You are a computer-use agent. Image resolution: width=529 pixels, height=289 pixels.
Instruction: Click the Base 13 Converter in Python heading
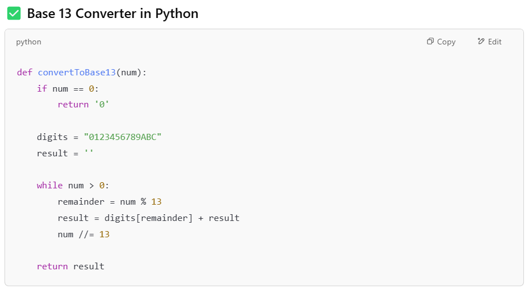point(113,13)
